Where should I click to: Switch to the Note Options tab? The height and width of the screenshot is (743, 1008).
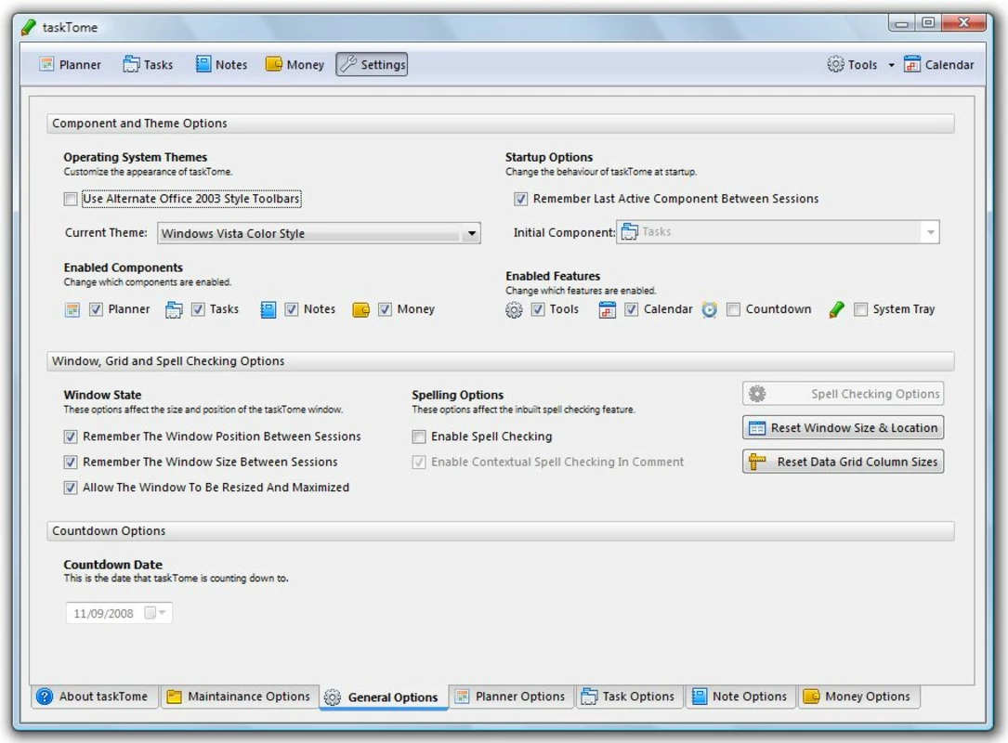coord(740,696)
